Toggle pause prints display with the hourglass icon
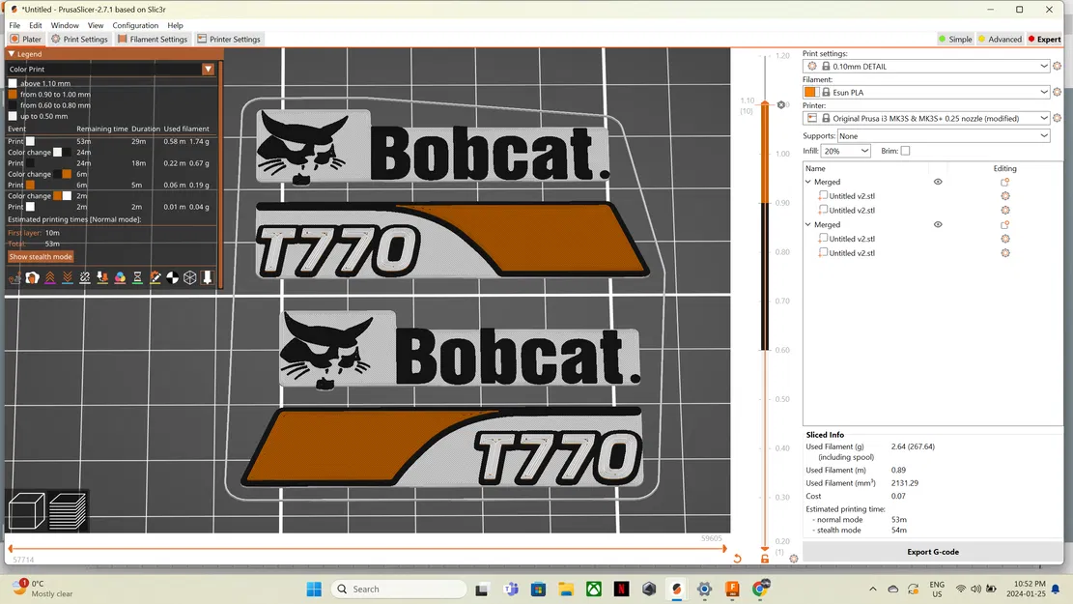This screenshot has width=1073, height=604. tap(138, 278)
